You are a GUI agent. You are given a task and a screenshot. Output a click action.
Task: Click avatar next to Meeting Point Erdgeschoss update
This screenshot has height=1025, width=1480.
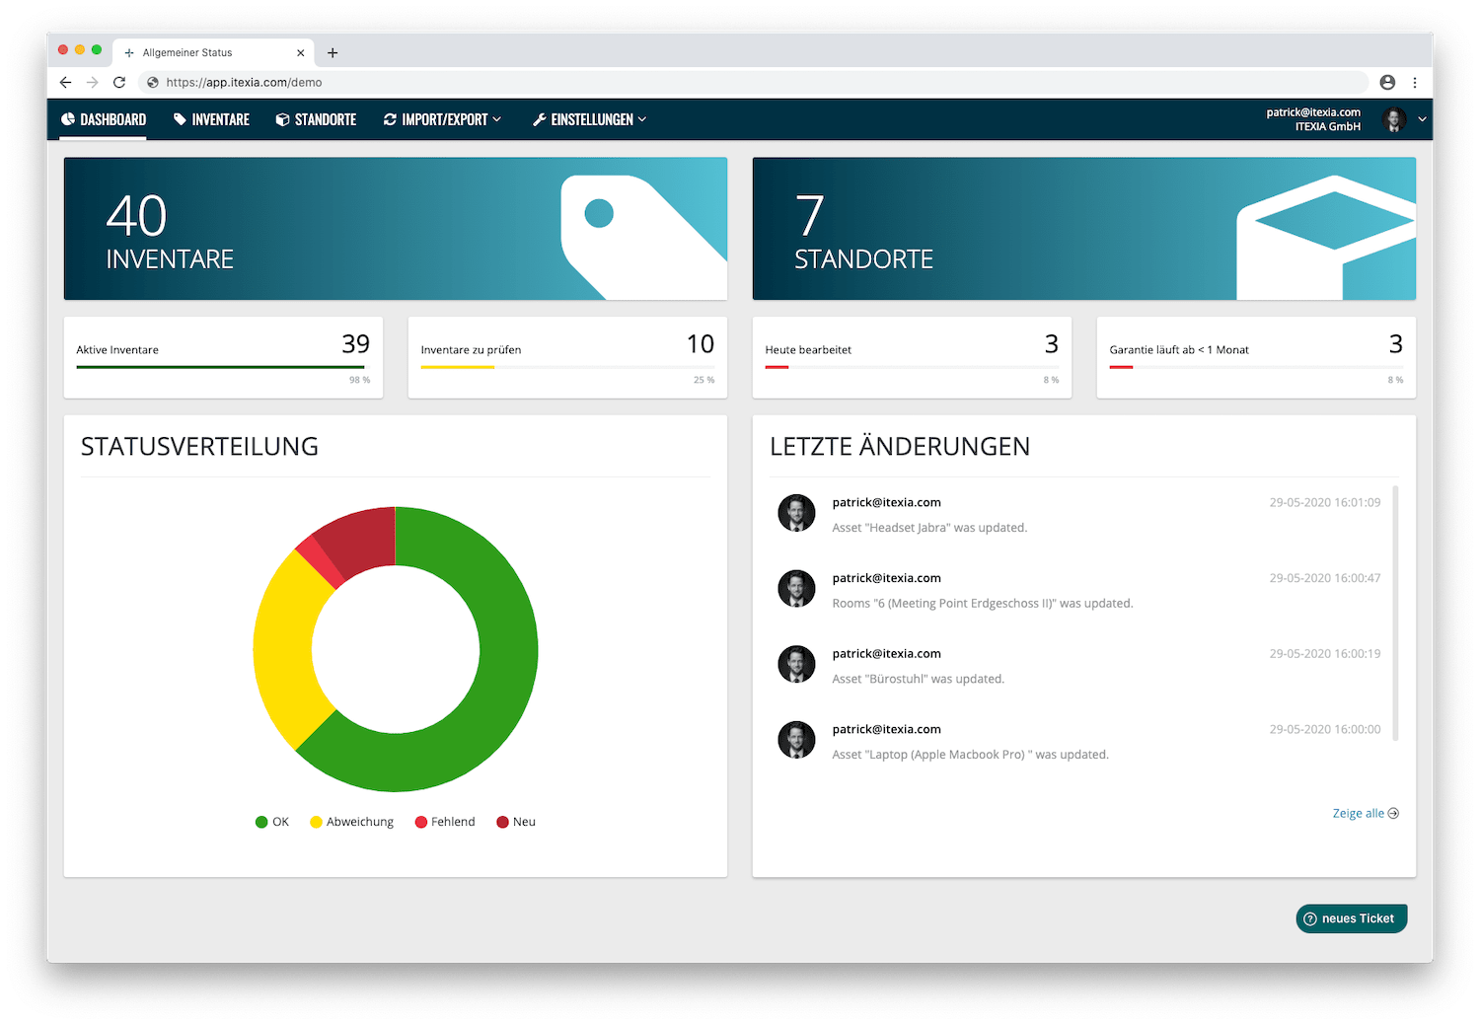point(796,589)
